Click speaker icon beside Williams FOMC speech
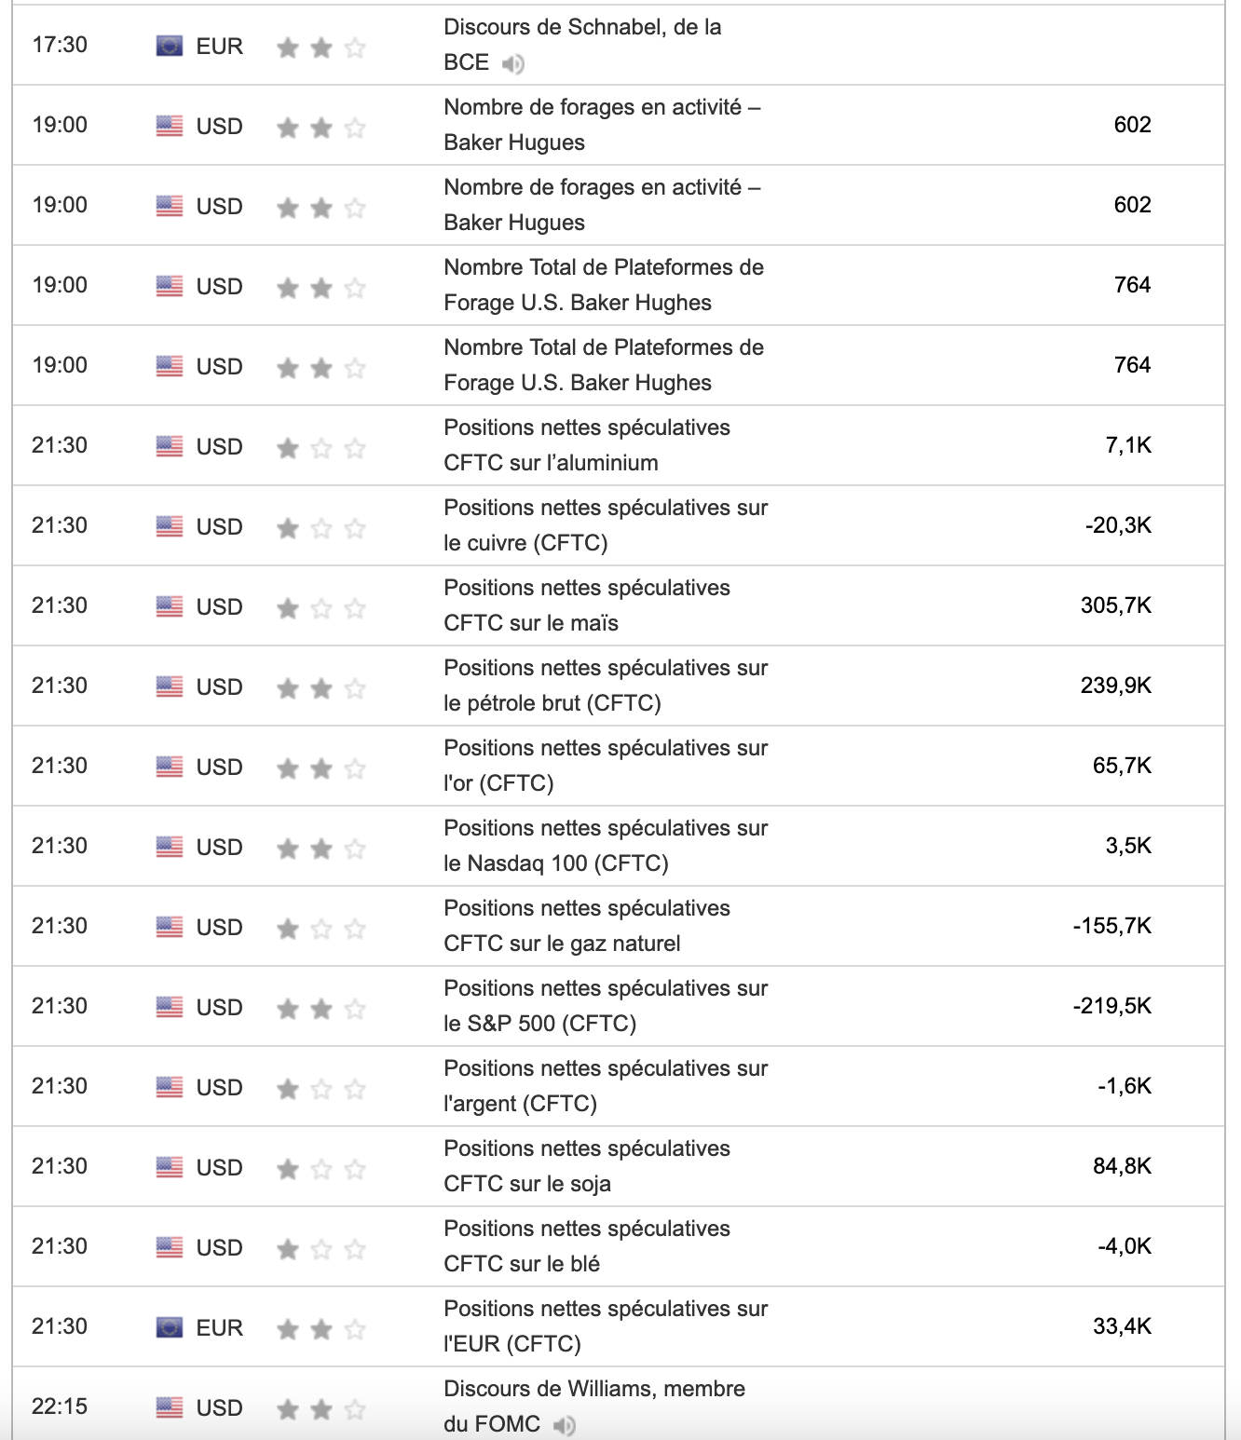 pos(564,1425)
